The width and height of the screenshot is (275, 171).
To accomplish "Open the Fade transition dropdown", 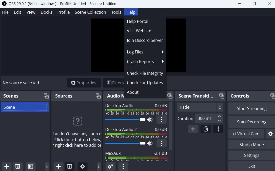I will click(x=200, y=107).
